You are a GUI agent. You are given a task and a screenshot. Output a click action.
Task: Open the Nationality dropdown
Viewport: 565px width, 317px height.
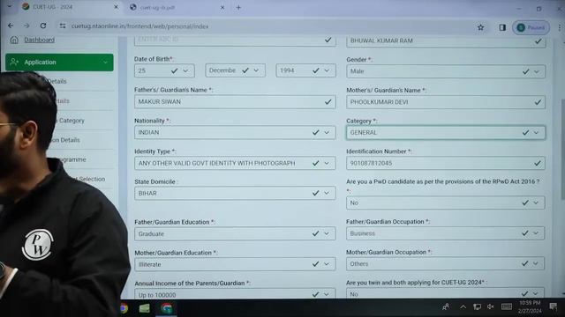[x=235, y=132]
